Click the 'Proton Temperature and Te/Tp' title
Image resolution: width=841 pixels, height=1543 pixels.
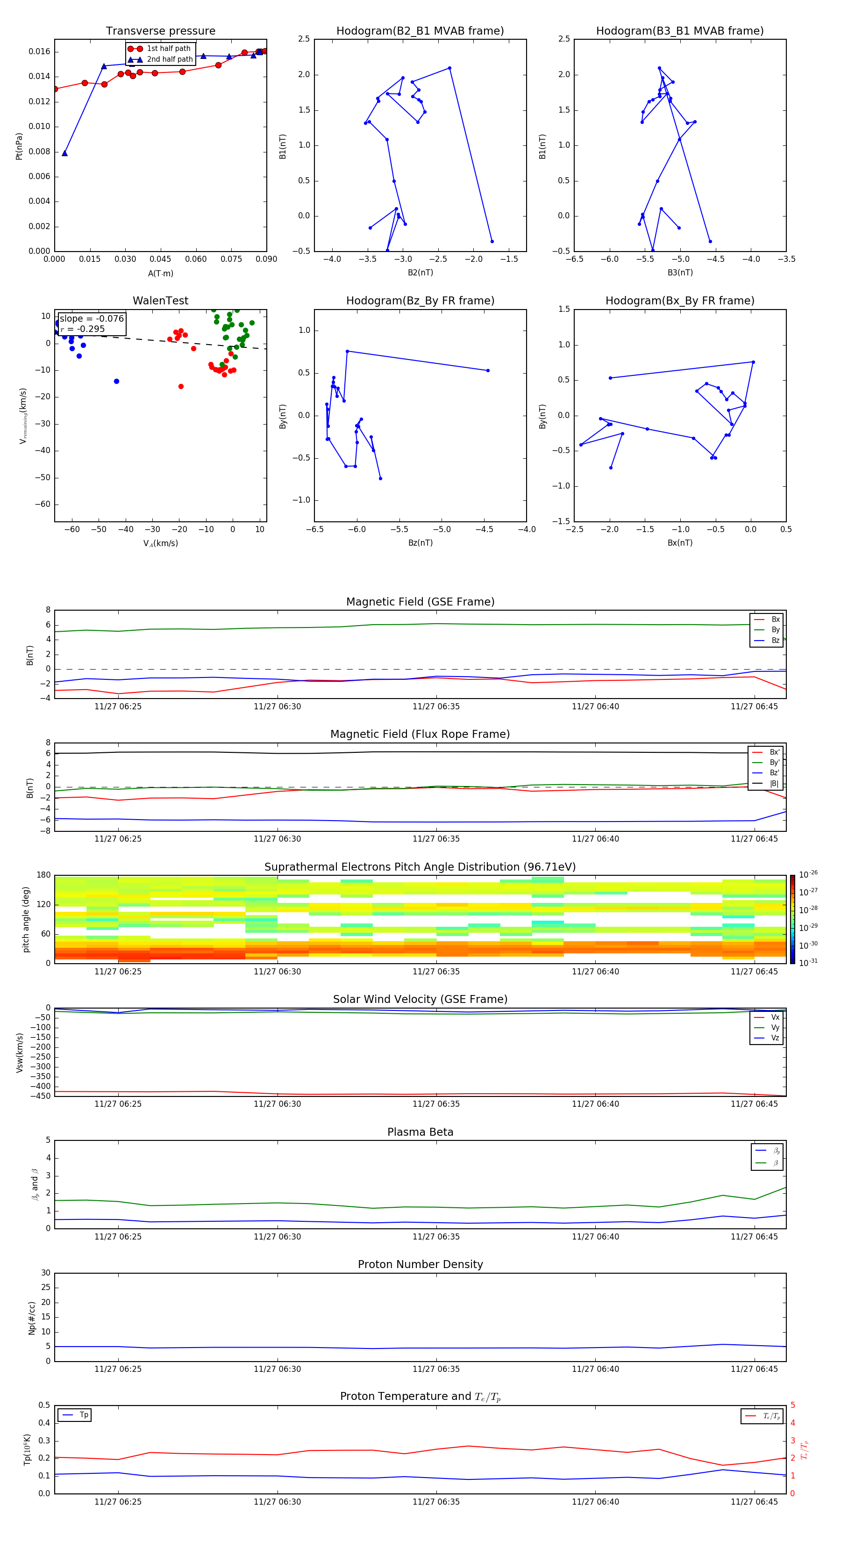(420, 1396)
